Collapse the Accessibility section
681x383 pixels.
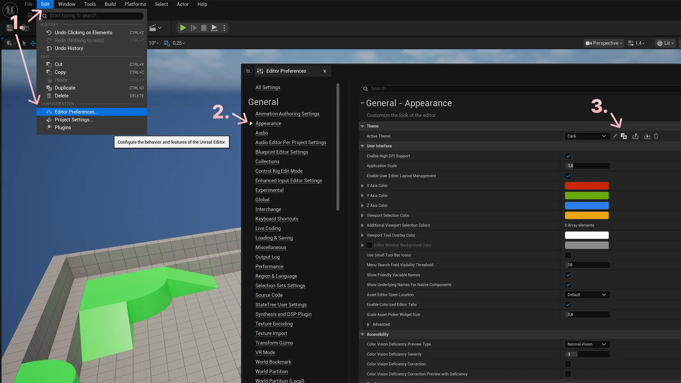[362, 334]
